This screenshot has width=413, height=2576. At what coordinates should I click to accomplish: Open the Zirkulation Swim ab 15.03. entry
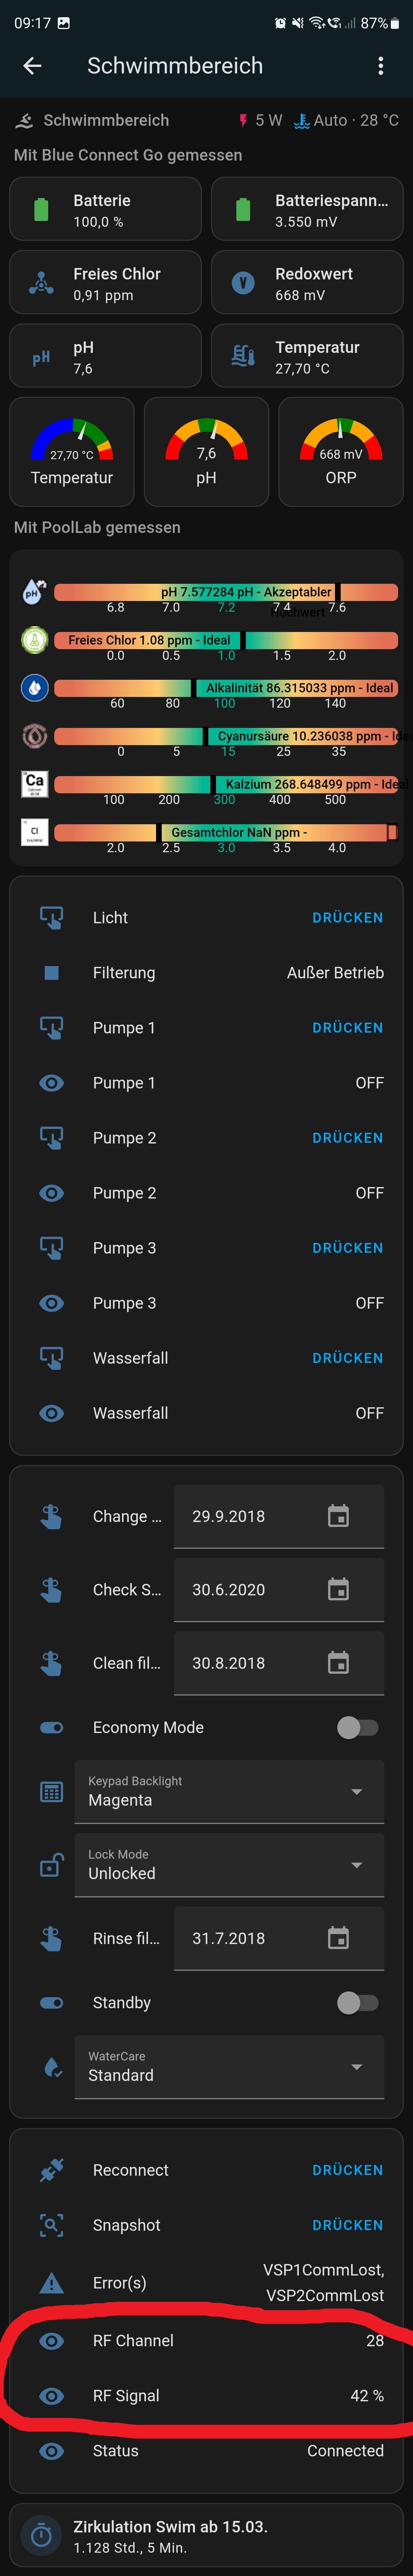point(206,2536)
